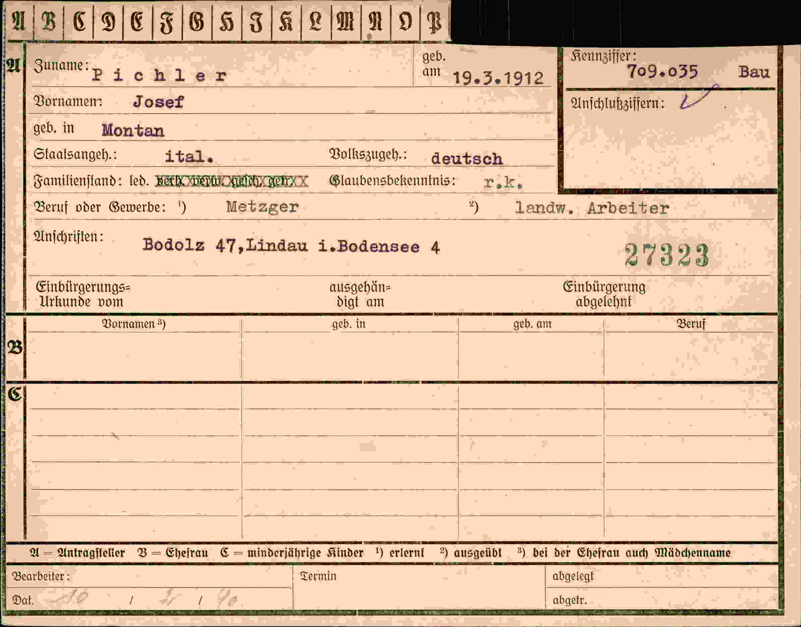The image size is (801, 627).
Task: Click the crossed-out marital status options
Action: (x=232, y=181)
